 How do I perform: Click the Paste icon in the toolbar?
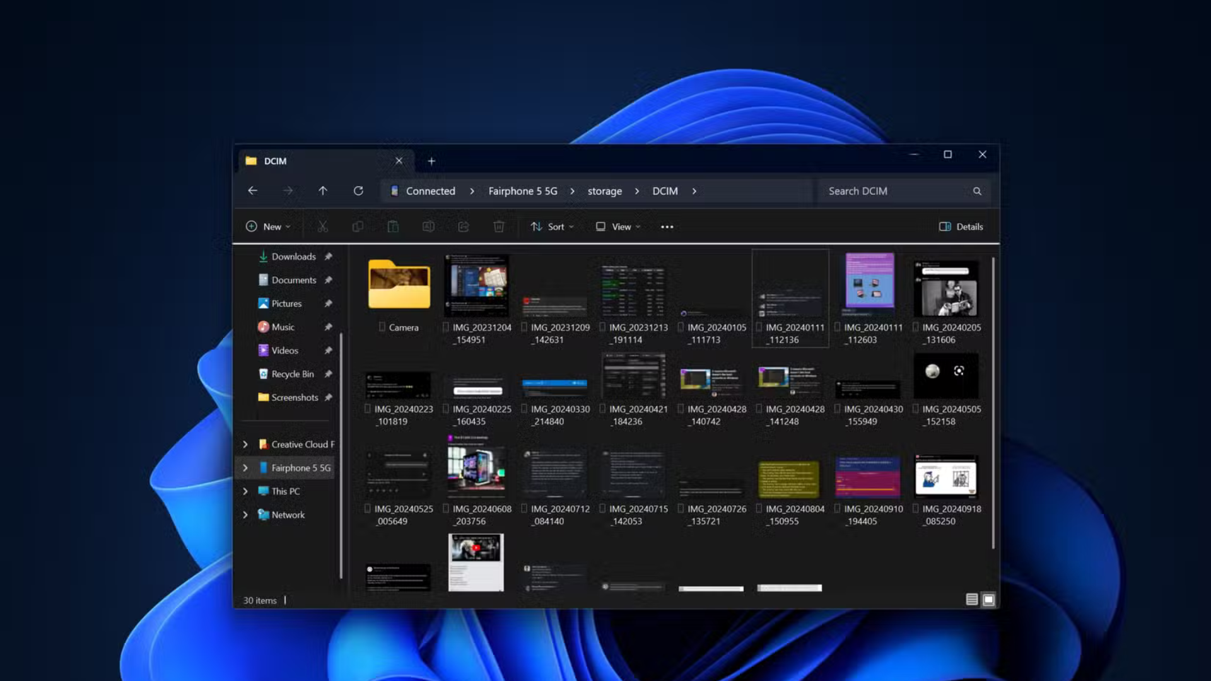(393, 226)
